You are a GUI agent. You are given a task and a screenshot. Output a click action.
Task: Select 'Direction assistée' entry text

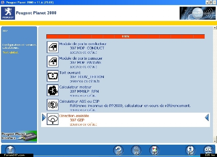pyautogui.click(x=74, y=116)
